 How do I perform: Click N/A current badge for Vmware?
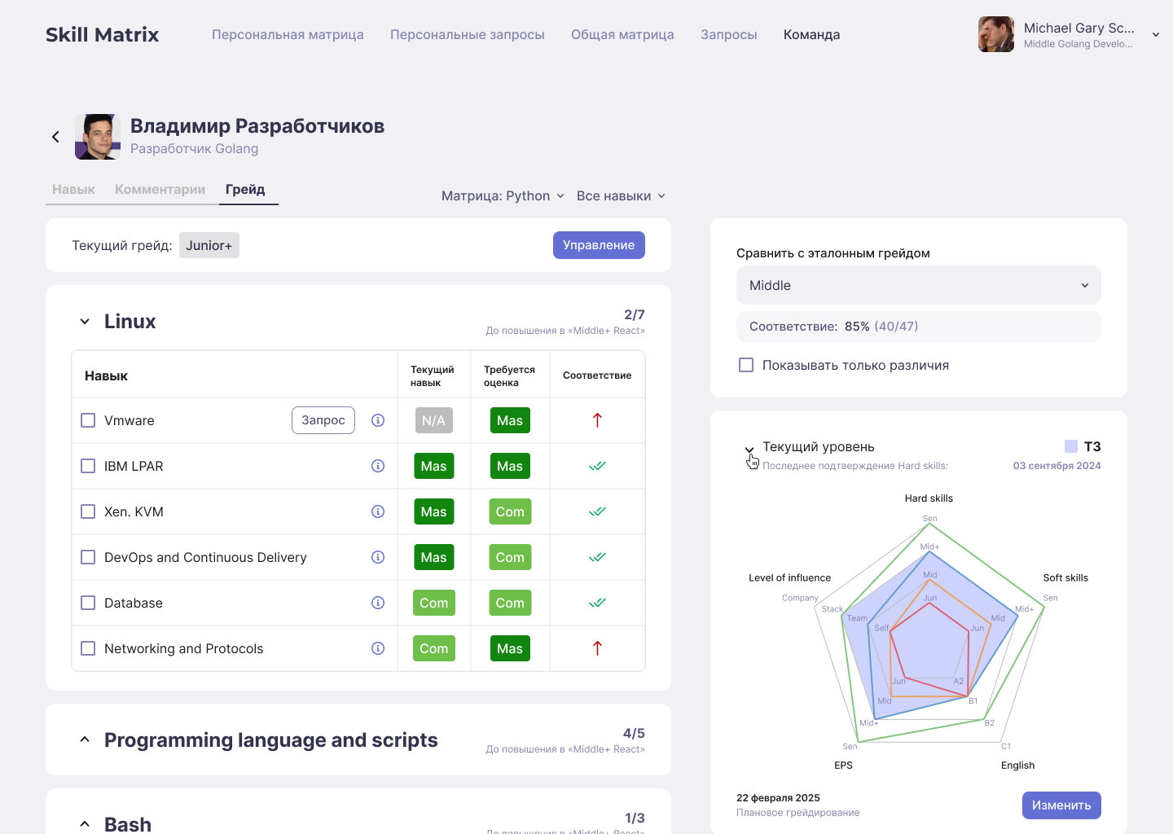pos(433,420)
